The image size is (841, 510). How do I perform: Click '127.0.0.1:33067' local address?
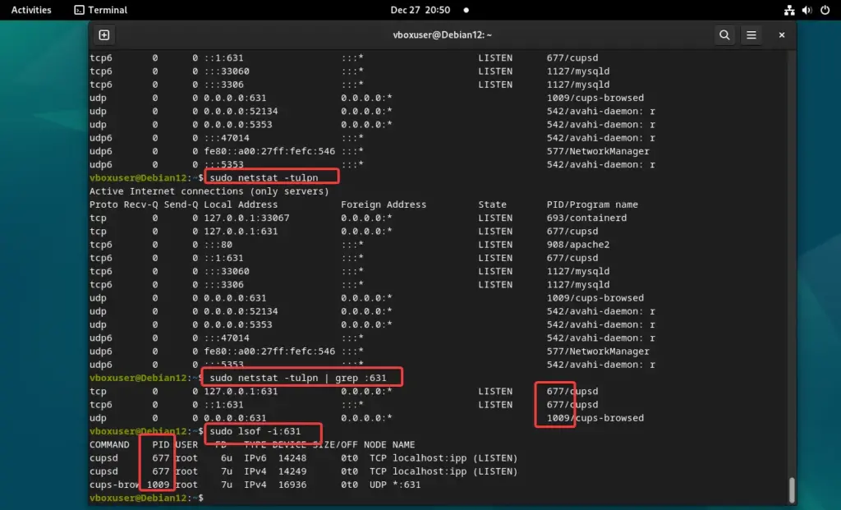(246, 218)
